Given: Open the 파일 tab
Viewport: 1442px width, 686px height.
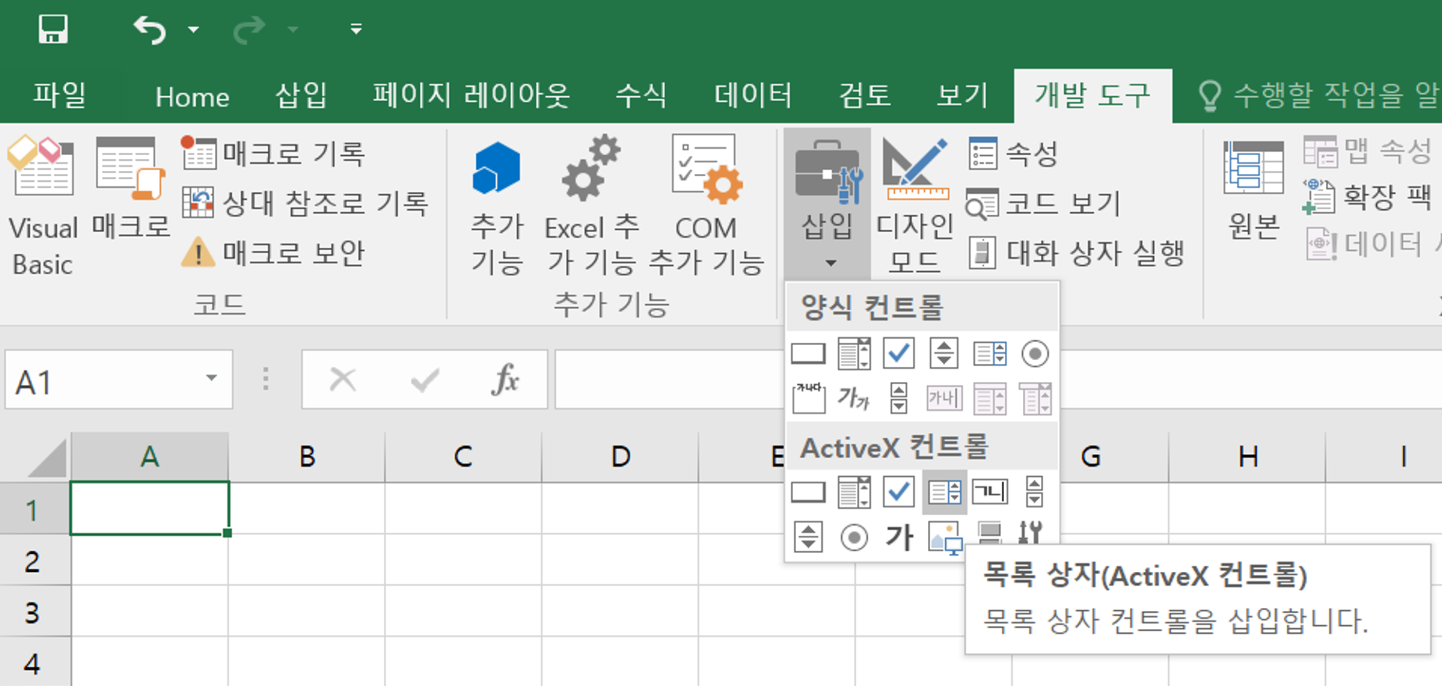Looking at the screenshot, I should tap(59, 96).
